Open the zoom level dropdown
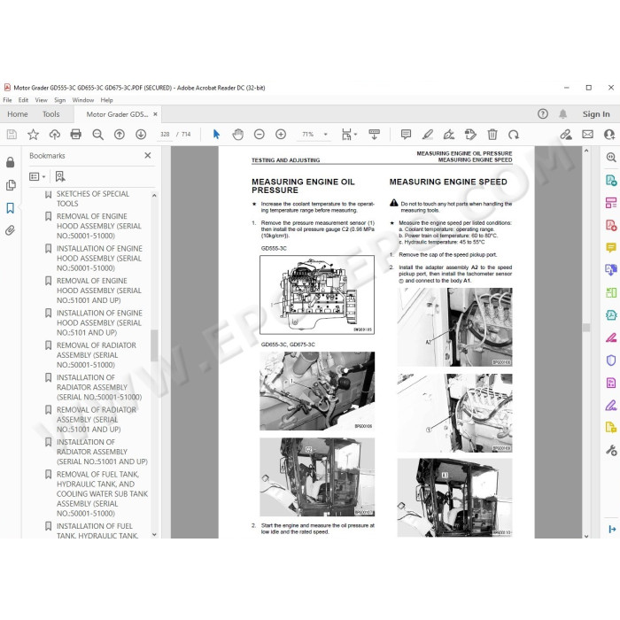This screenshot has height=620, width=620. coord(325,135)
